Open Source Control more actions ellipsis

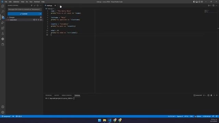click(40, 5)
